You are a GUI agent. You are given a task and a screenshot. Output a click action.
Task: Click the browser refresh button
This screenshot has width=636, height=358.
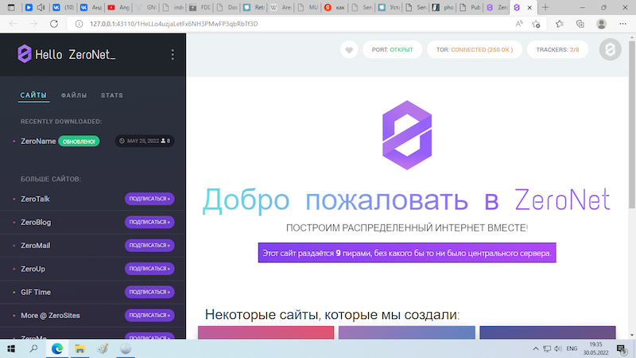[x=54, y=23]
